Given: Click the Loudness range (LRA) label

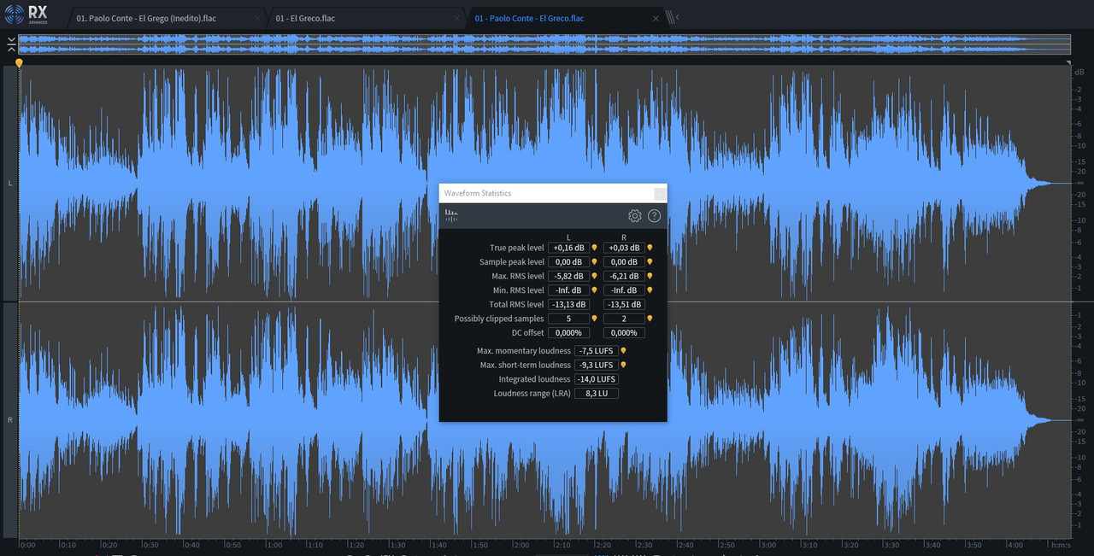Looking at the screenshot, I should pyautogui.click(x=532, y=393).
